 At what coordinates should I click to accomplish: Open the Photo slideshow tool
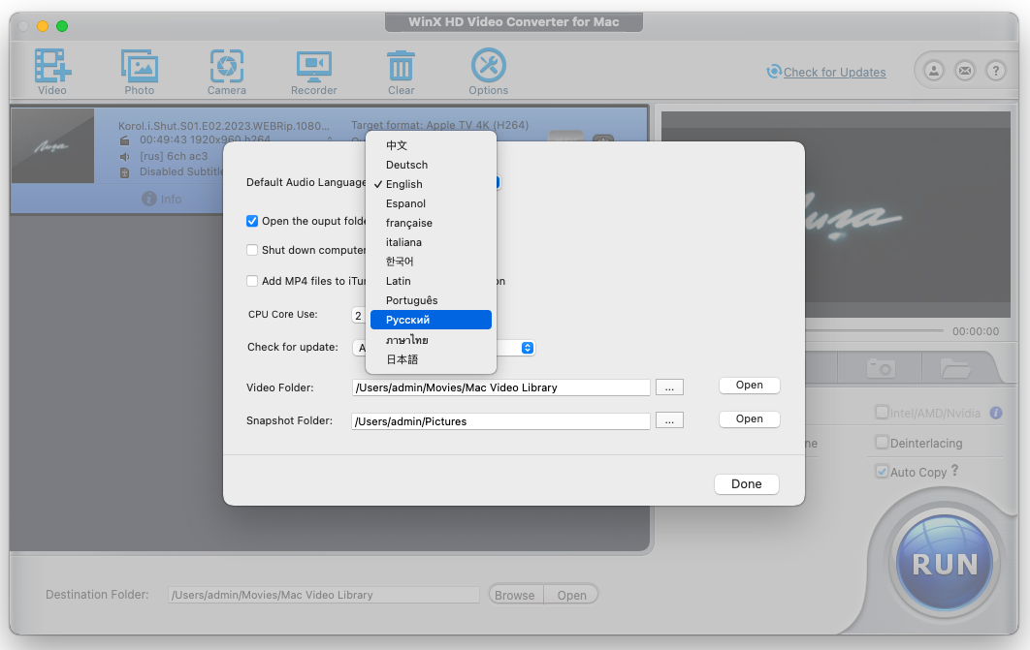point(140,66)
